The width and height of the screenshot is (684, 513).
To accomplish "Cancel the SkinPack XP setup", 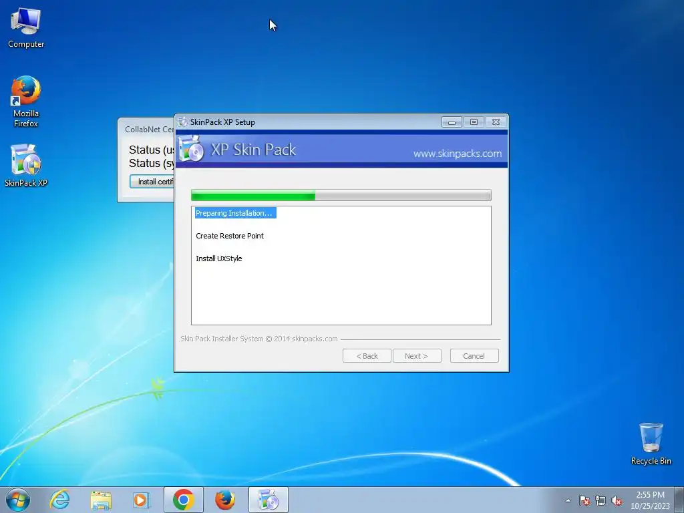I will click(474, 356).
